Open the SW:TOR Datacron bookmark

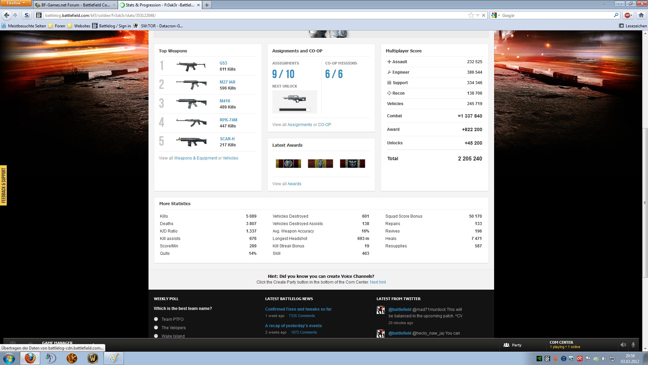[158, 26]
